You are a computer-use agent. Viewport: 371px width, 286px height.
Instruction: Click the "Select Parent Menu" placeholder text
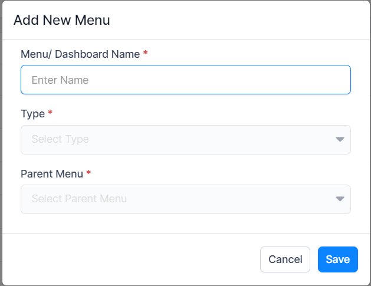[79, 199]
